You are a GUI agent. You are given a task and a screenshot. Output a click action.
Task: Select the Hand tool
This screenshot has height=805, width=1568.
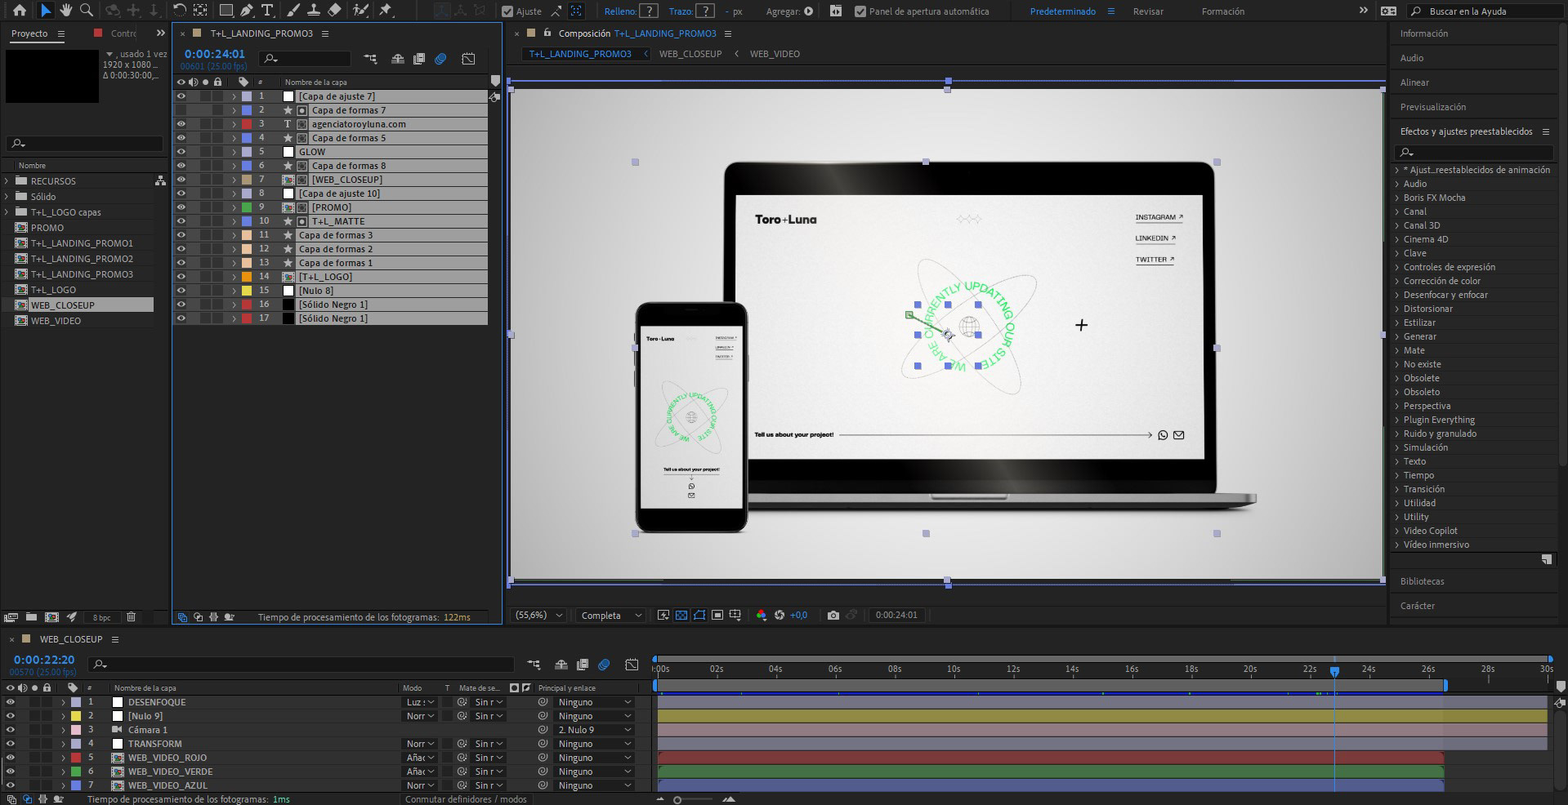65,11
